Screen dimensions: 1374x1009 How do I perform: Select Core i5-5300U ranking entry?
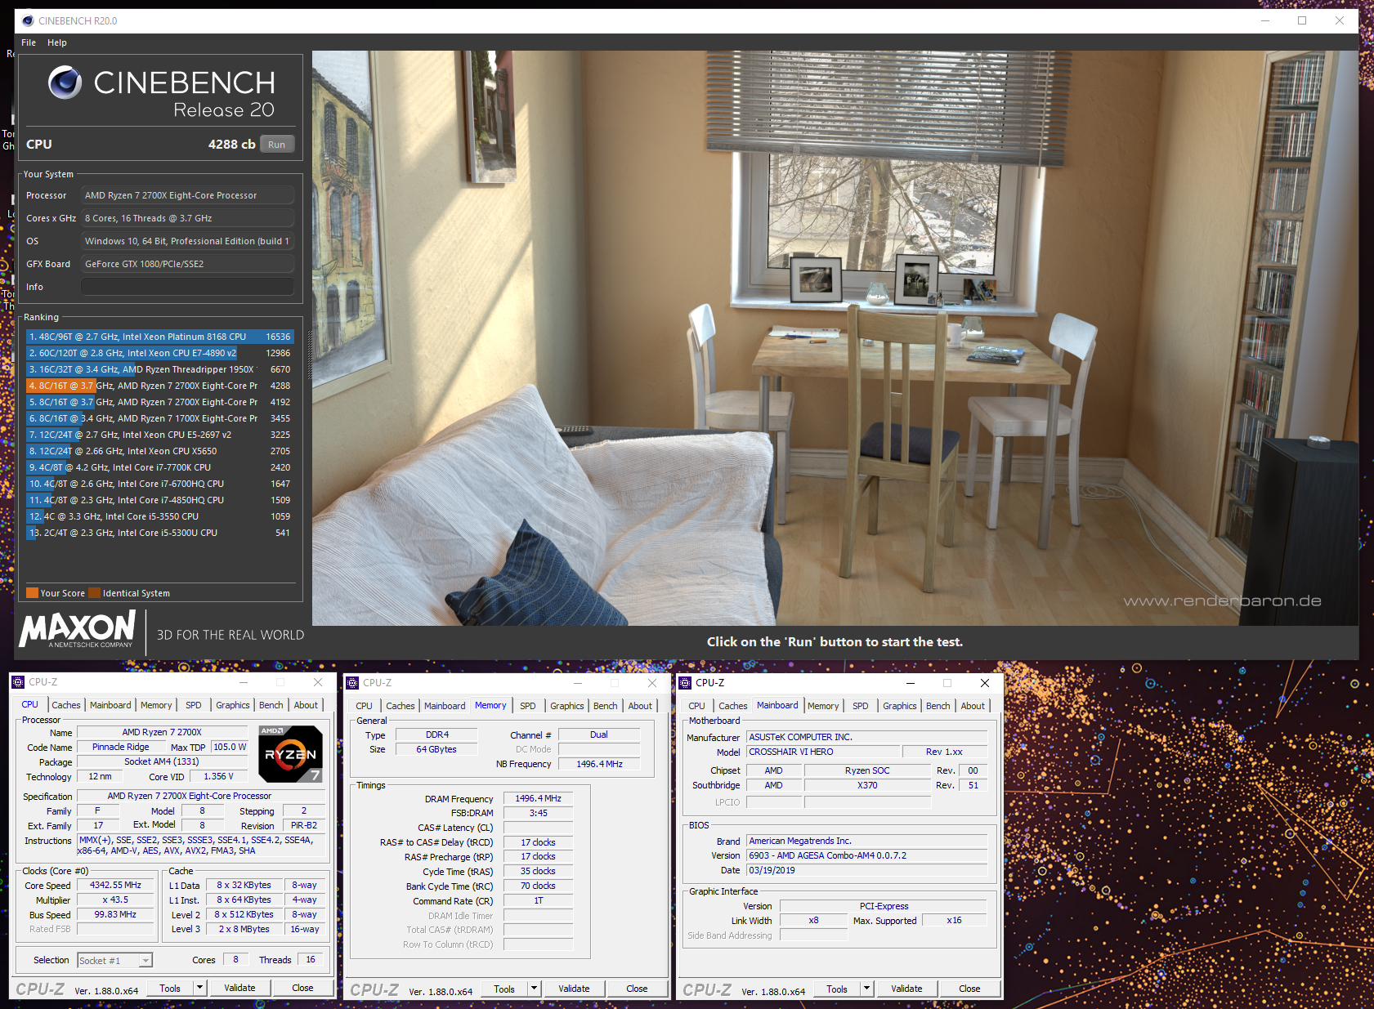tap(159, 533)
